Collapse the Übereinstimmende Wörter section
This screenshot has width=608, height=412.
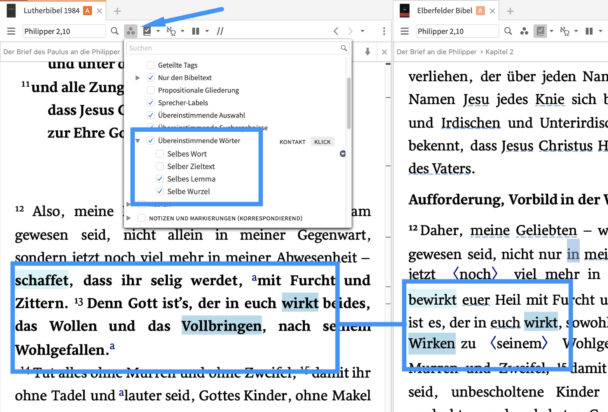[x=138, y=141]
